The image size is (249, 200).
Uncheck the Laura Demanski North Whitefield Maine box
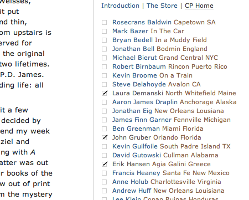tap(105, 93)
